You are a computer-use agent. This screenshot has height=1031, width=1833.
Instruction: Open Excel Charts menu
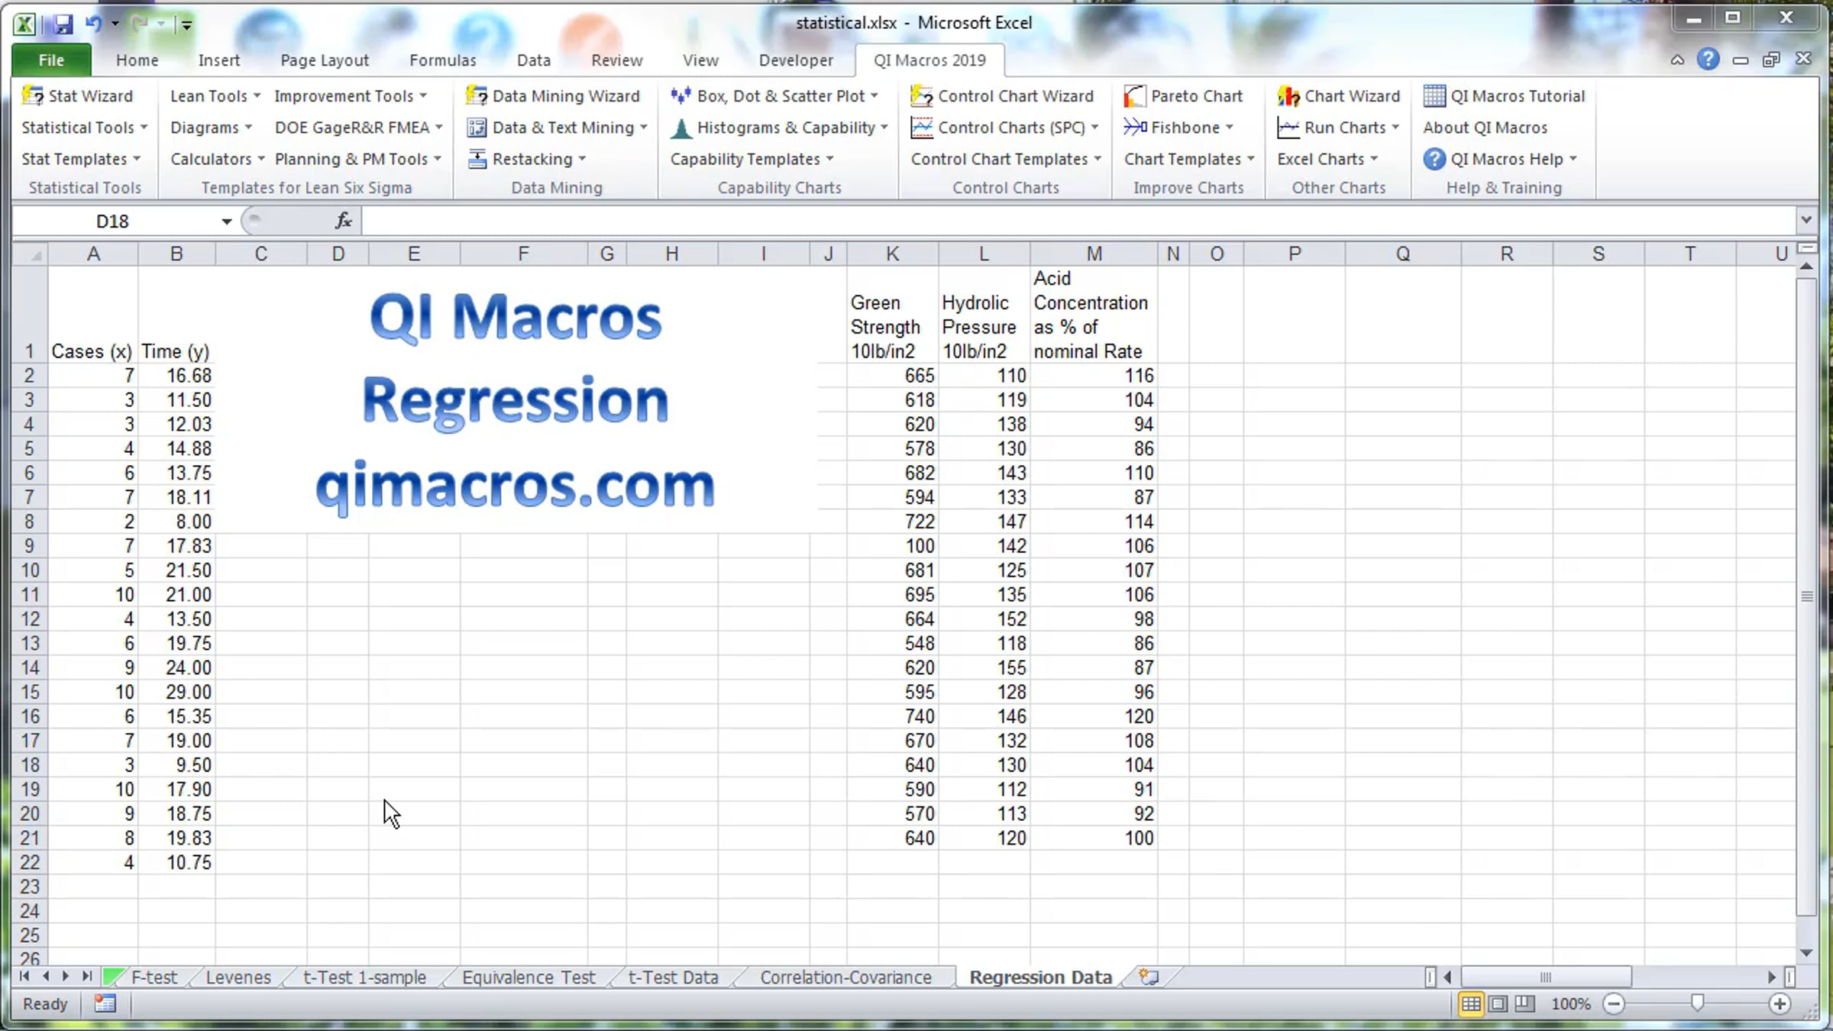1327,159
